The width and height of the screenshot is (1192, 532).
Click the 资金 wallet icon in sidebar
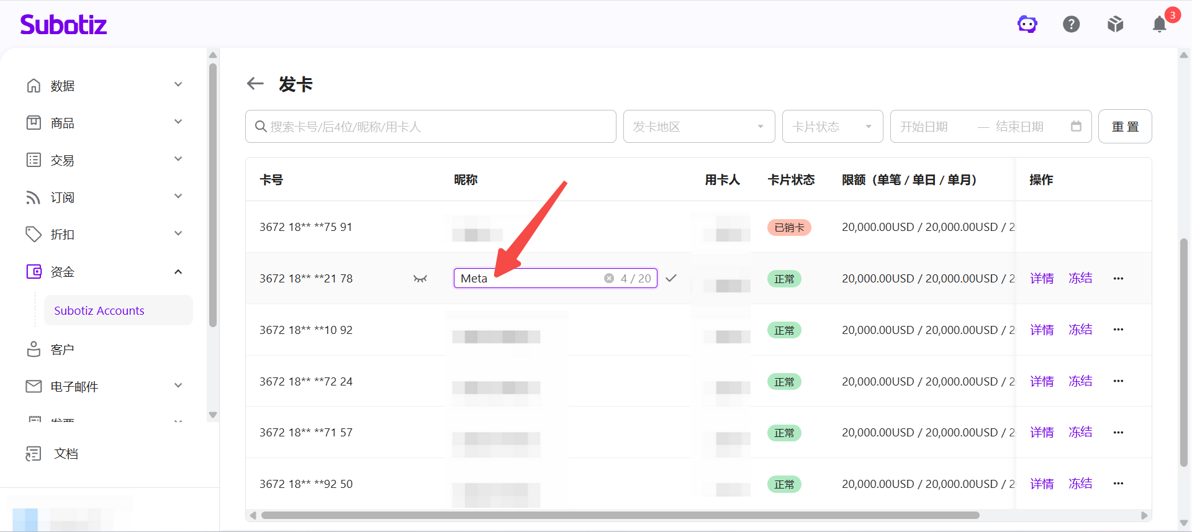point(34,272)
